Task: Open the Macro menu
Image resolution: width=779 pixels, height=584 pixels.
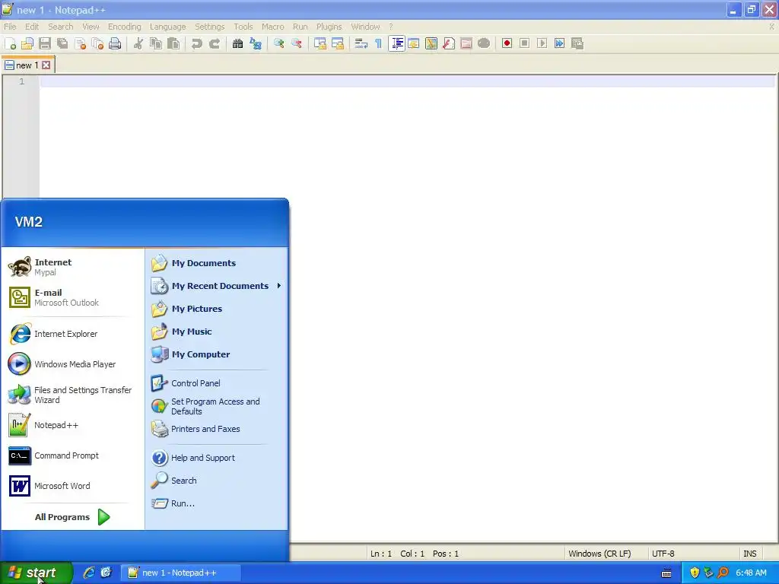Action: coord(273,27)
